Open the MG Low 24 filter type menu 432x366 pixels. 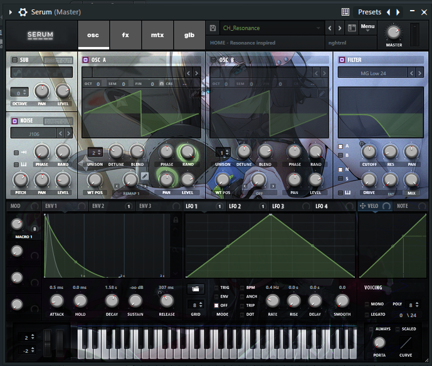click(x=373, y=73)
